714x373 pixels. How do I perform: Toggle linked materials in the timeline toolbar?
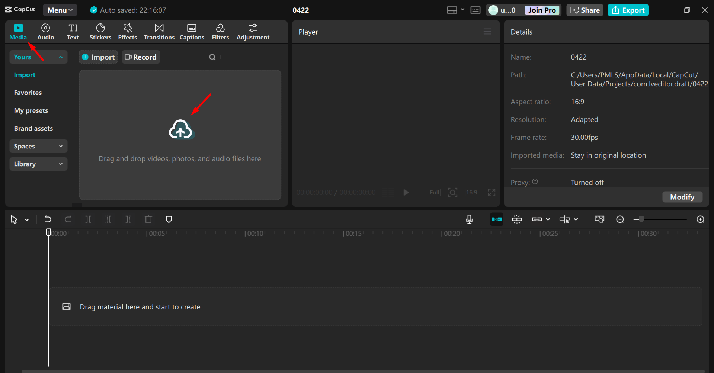pos(538,219)
